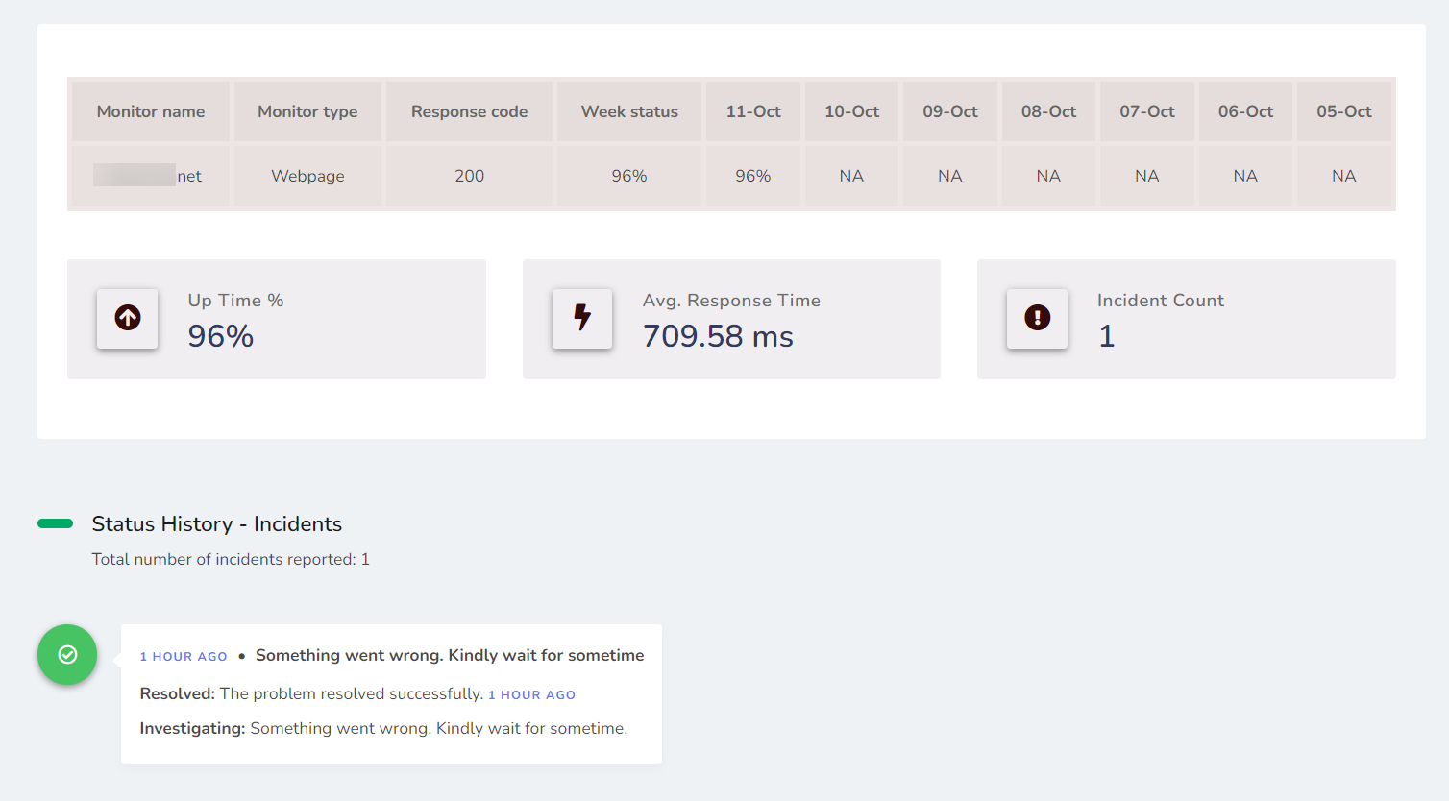Click the green resolved checkmark icon
Viewport: 1449px width, 801px height.
click(x=67, y=655)
